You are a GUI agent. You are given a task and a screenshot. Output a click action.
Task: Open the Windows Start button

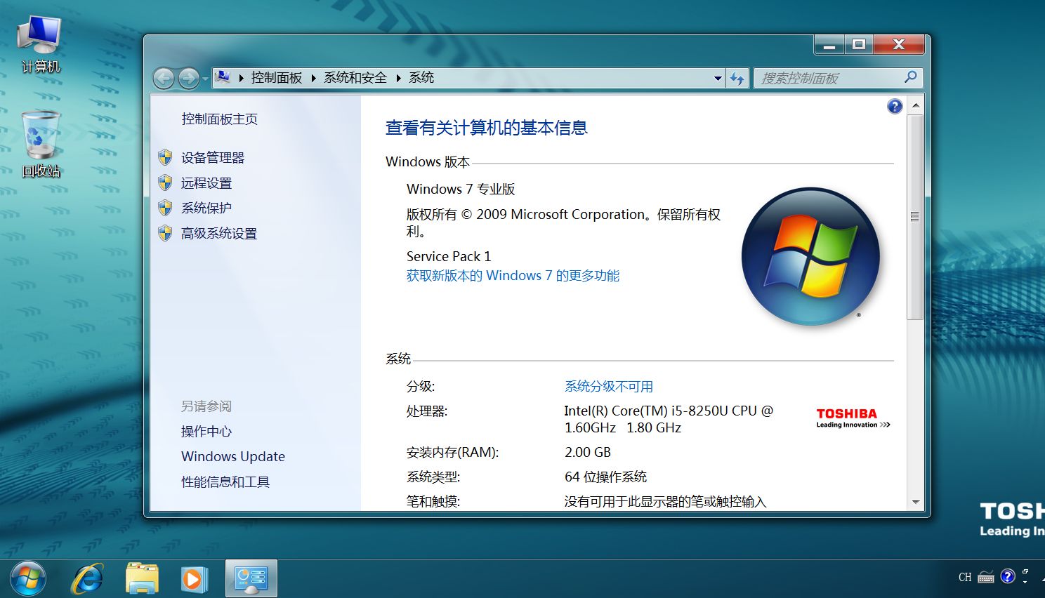[28, 579]
